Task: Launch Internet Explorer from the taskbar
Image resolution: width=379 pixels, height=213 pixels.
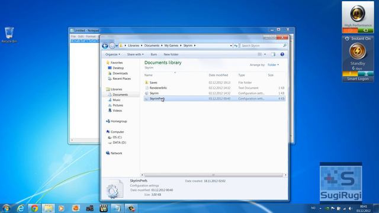Action: [x=21, y=208]
